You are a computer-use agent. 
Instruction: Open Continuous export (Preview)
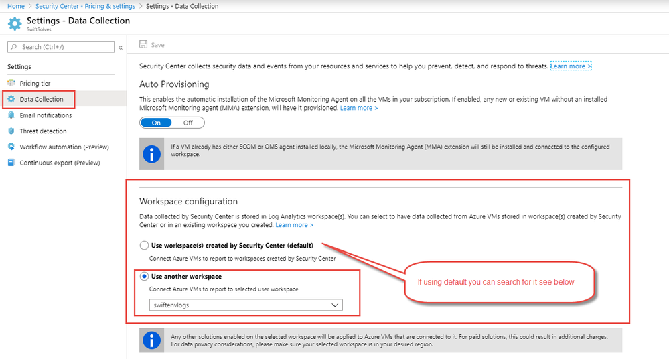point(60,163)
